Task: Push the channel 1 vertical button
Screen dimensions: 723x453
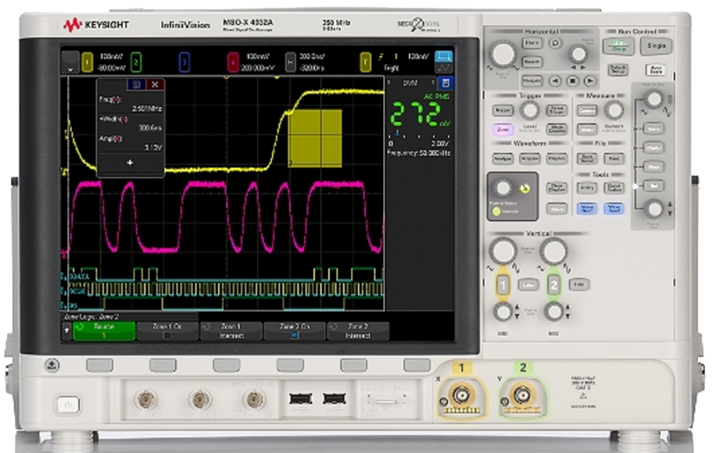Action: click(502, 286)
